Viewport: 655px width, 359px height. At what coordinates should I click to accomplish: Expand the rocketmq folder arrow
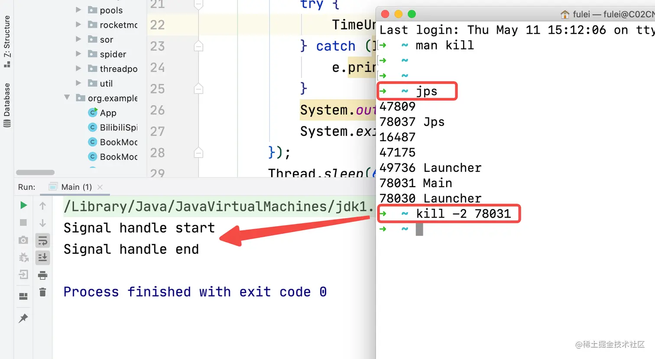(78, 24)
